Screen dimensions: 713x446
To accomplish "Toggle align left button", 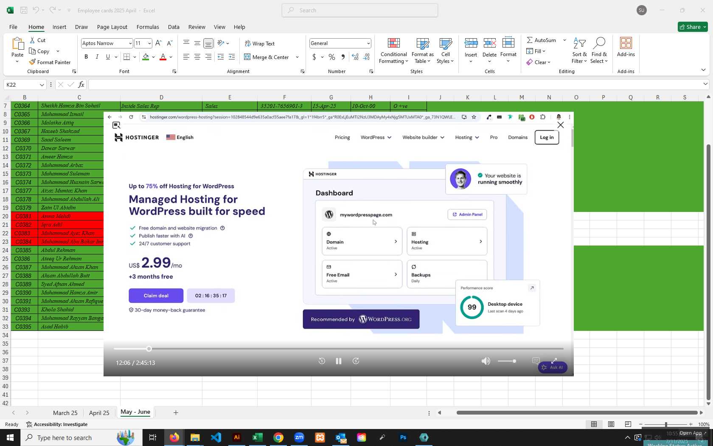I will (186, 57).
